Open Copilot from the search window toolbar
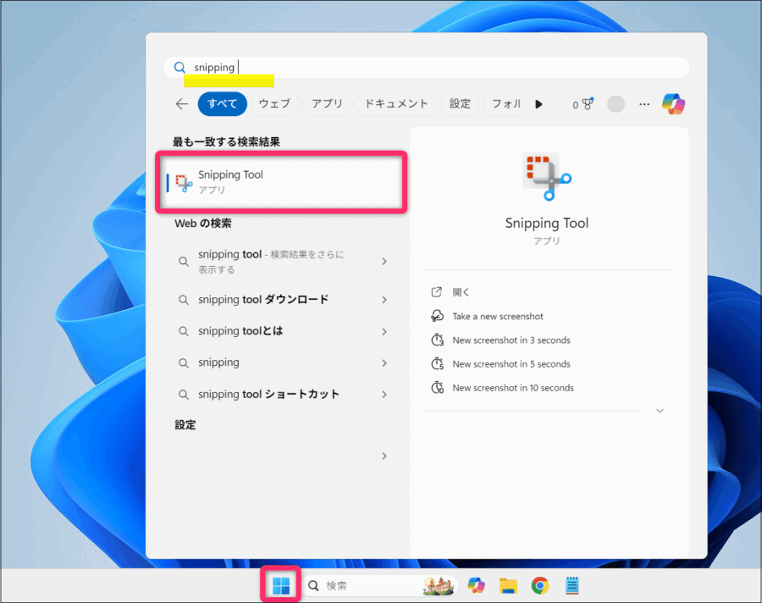Screen dimensions: 762x603 coord(673,103)
